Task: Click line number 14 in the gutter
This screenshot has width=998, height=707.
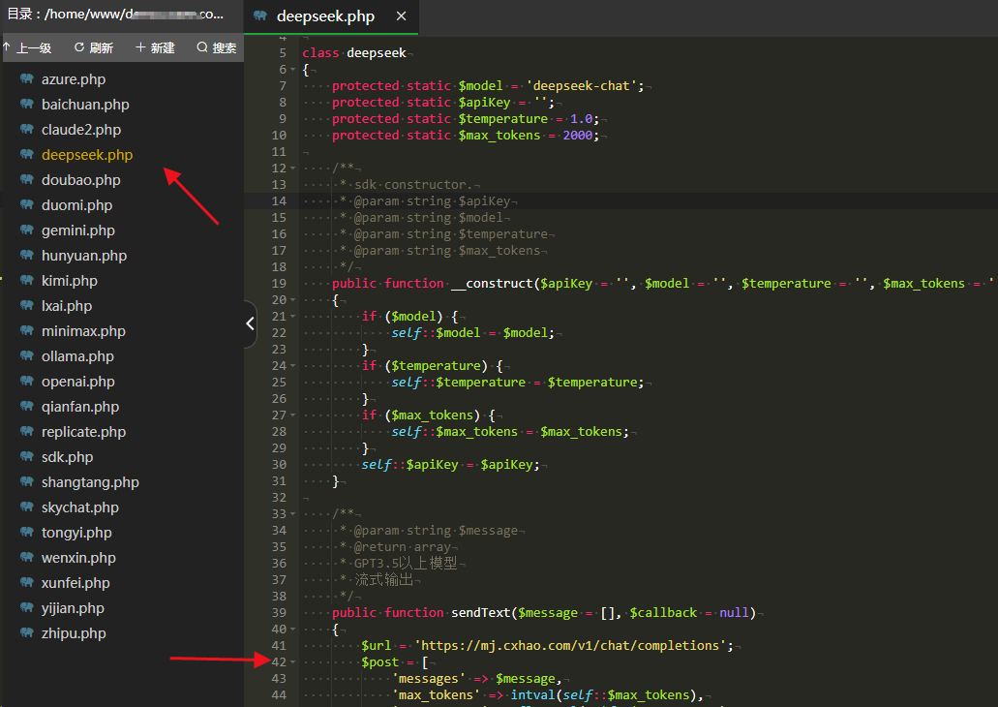Action: (279, 200)
